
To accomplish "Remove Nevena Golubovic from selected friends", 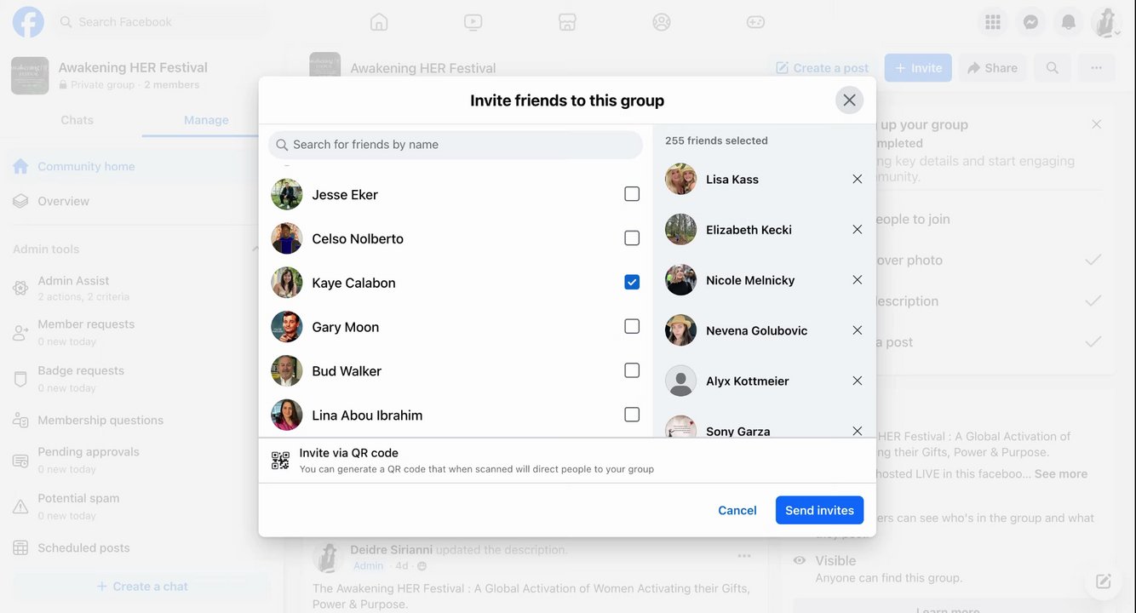I will 858,330.
